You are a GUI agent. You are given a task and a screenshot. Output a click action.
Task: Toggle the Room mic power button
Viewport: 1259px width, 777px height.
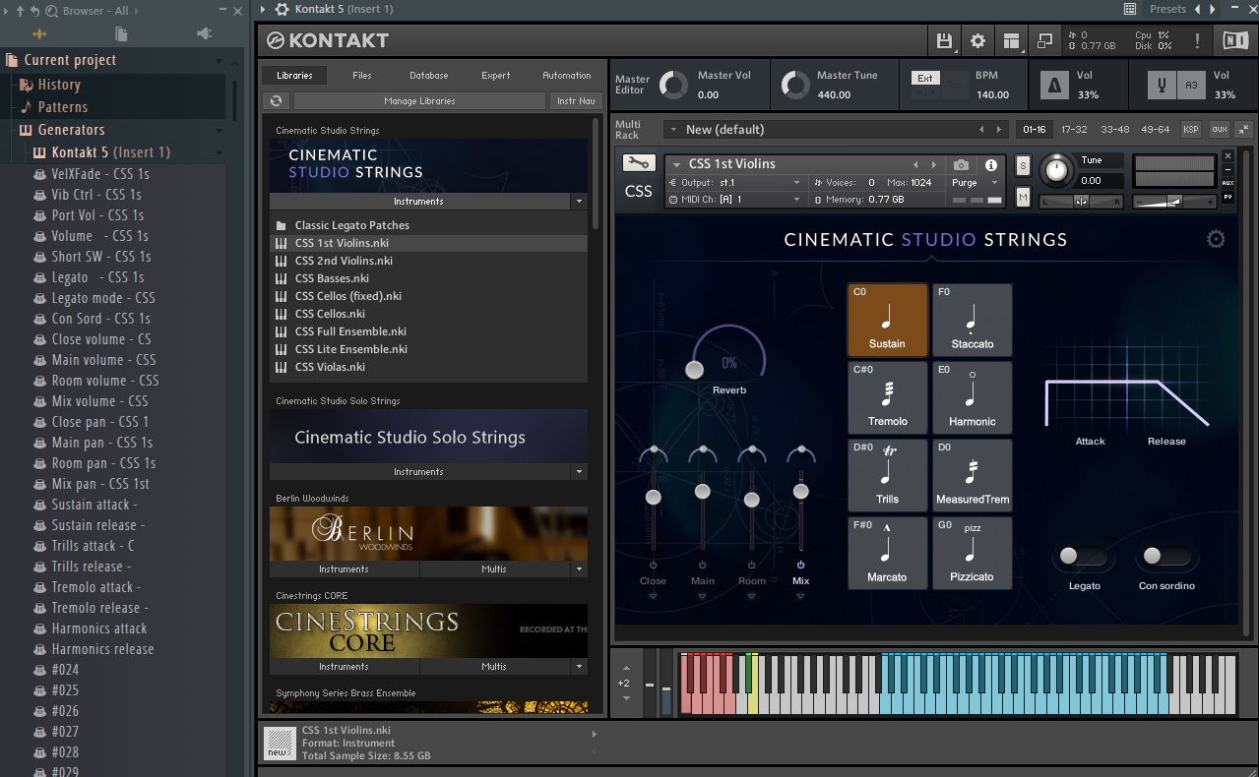[x=751, y=566]
